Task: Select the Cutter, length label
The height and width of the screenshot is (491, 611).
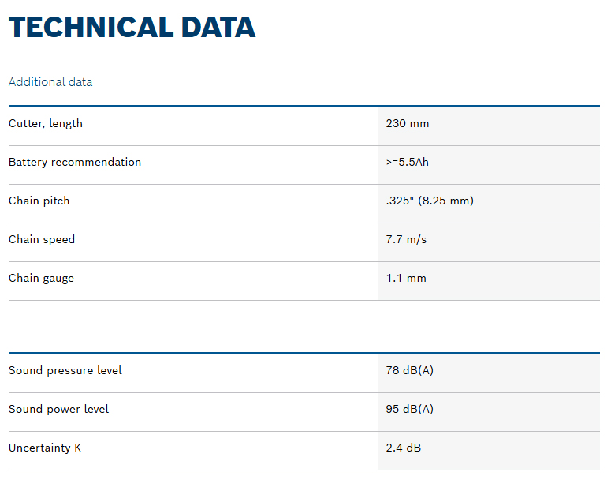Action: click(46, 123)
